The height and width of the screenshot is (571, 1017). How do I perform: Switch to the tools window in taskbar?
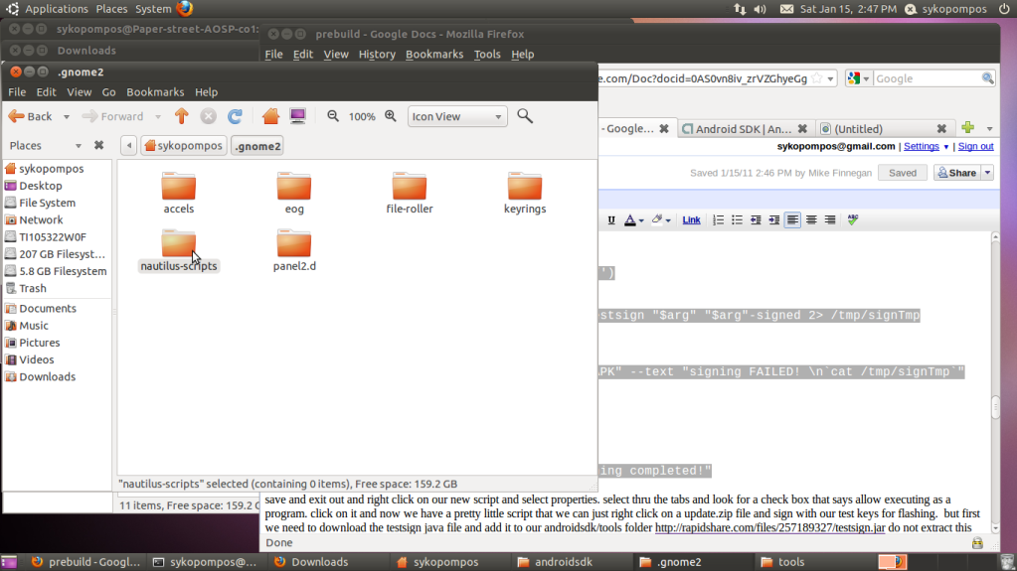(791, 562)
